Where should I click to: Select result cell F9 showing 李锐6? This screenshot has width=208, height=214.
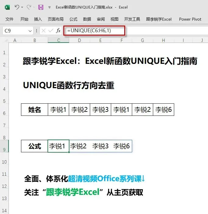coord(122,146)
